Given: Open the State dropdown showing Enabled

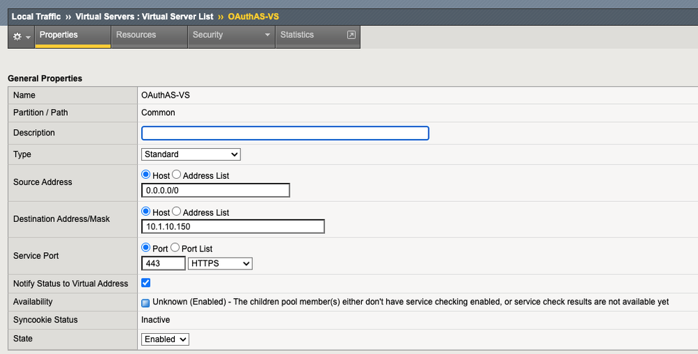Looking at the screenshot, I should [x=165, y=339].
